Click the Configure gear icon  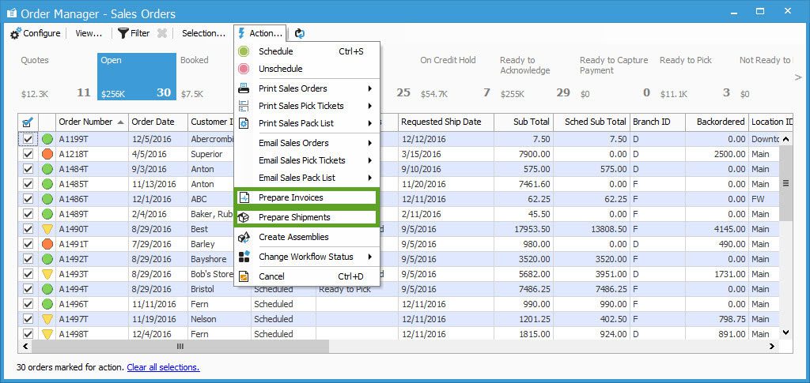pos(16,33)
